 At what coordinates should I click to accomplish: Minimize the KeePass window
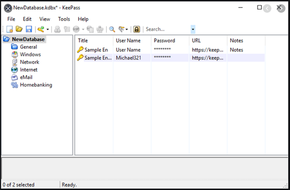(240, 7)
